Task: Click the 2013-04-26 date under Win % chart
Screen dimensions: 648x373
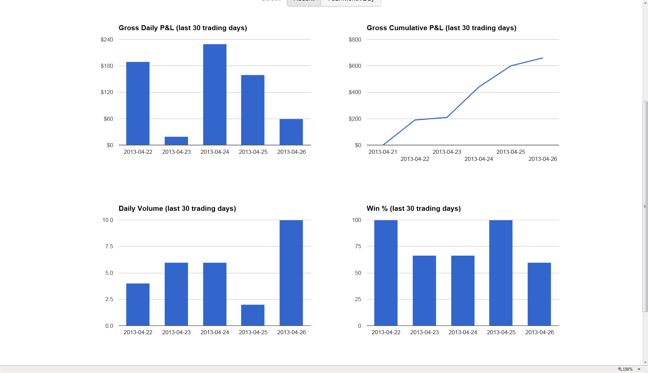Action: pyautogui.click(x=540, y=332)
